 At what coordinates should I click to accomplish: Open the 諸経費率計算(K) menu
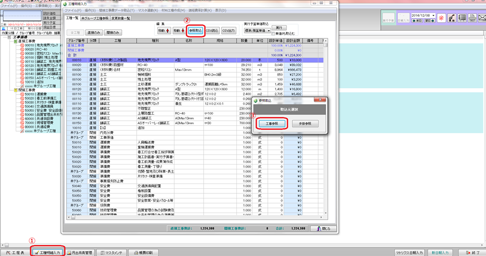tap(200, 11)
